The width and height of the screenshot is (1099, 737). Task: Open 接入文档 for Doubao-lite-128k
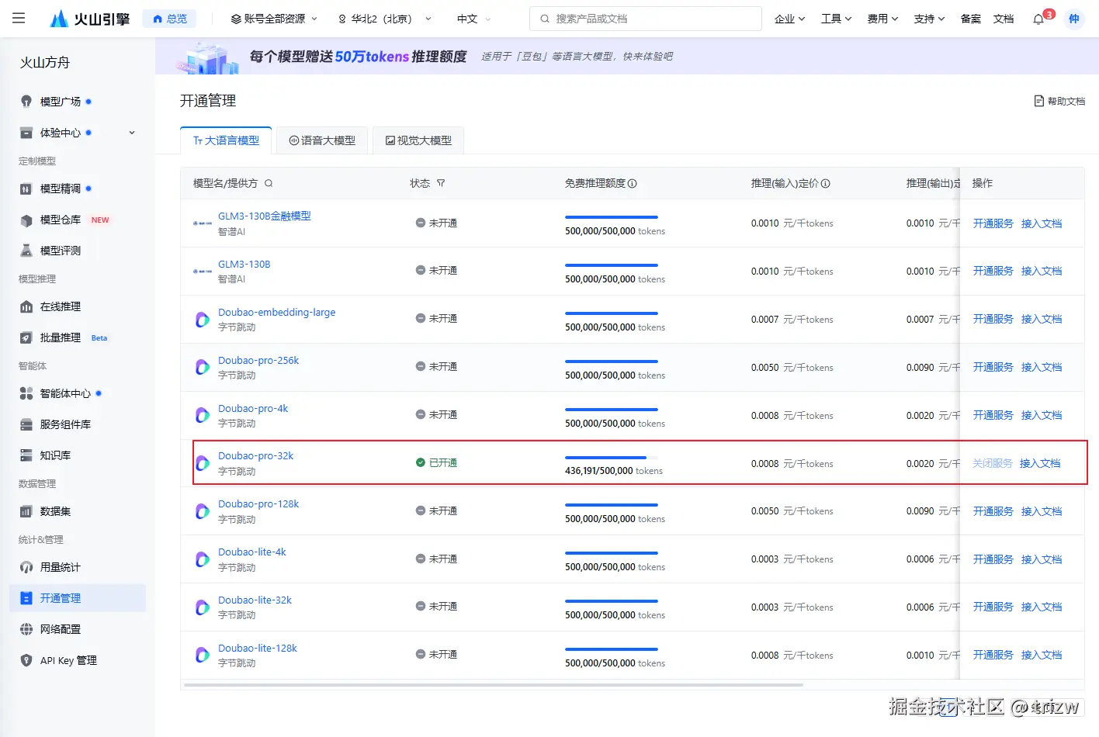coord(1042,655)
